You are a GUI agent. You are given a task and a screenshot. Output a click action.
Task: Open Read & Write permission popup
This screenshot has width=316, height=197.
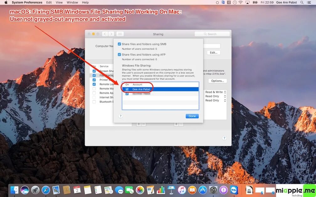(216, 92)
